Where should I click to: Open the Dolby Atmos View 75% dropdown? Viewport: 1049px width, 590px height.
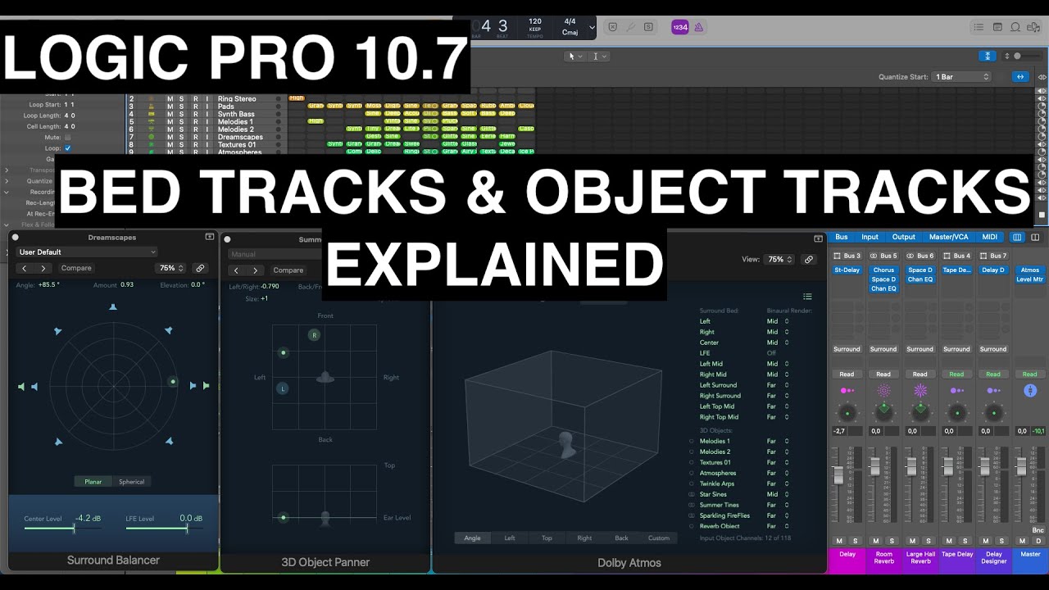coord(779,259)
